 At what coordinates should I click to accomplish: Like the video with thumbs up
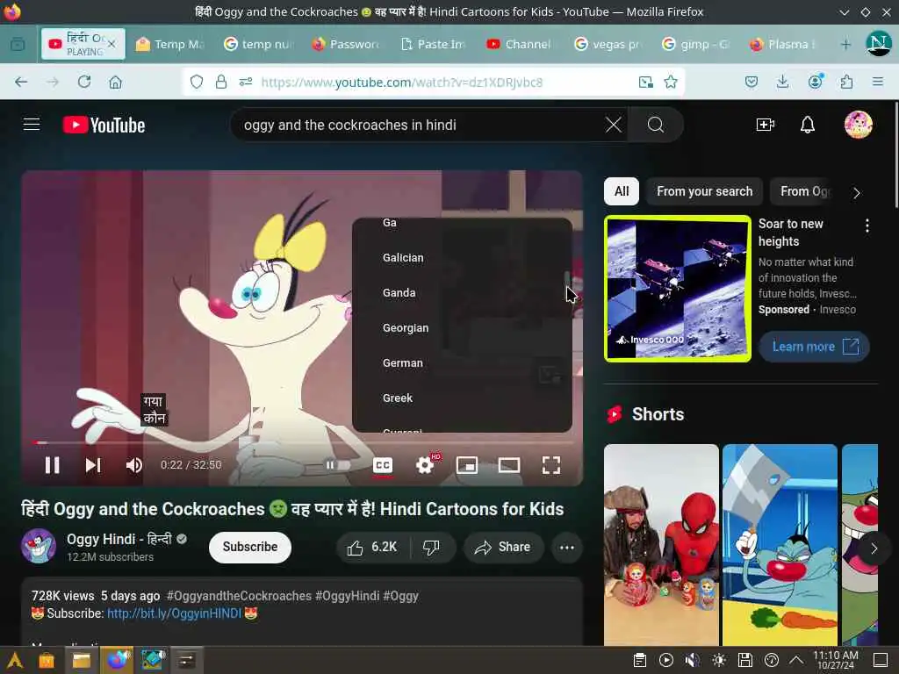pyautogui.click(x=372, y=548)
